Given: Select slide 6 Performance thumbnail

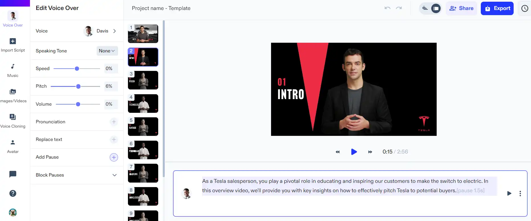Looking at the screenshot, I should click(143, 150).
